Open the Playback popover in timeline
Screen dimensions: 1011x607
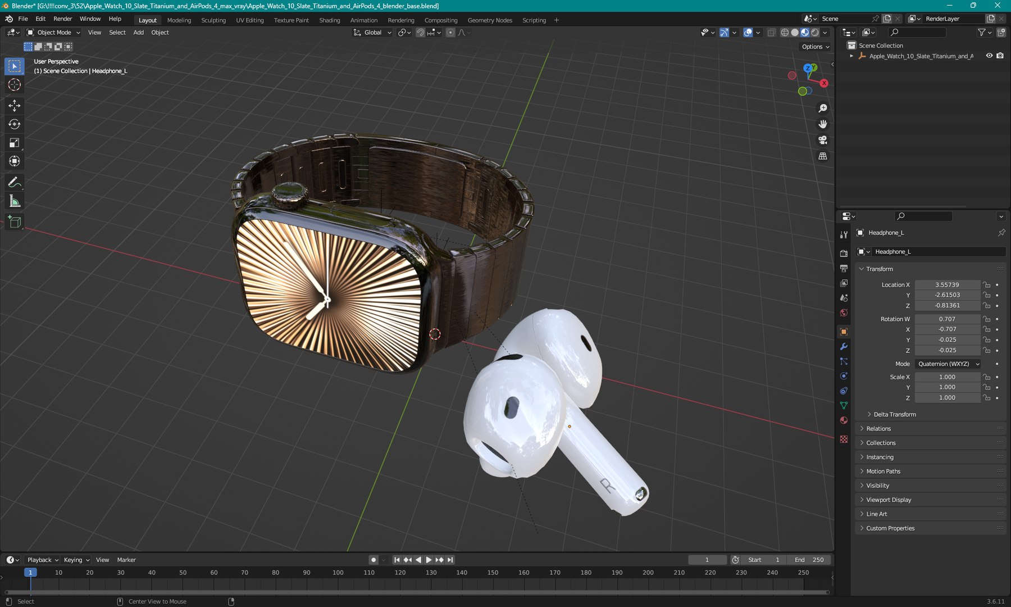pos(43,560)
